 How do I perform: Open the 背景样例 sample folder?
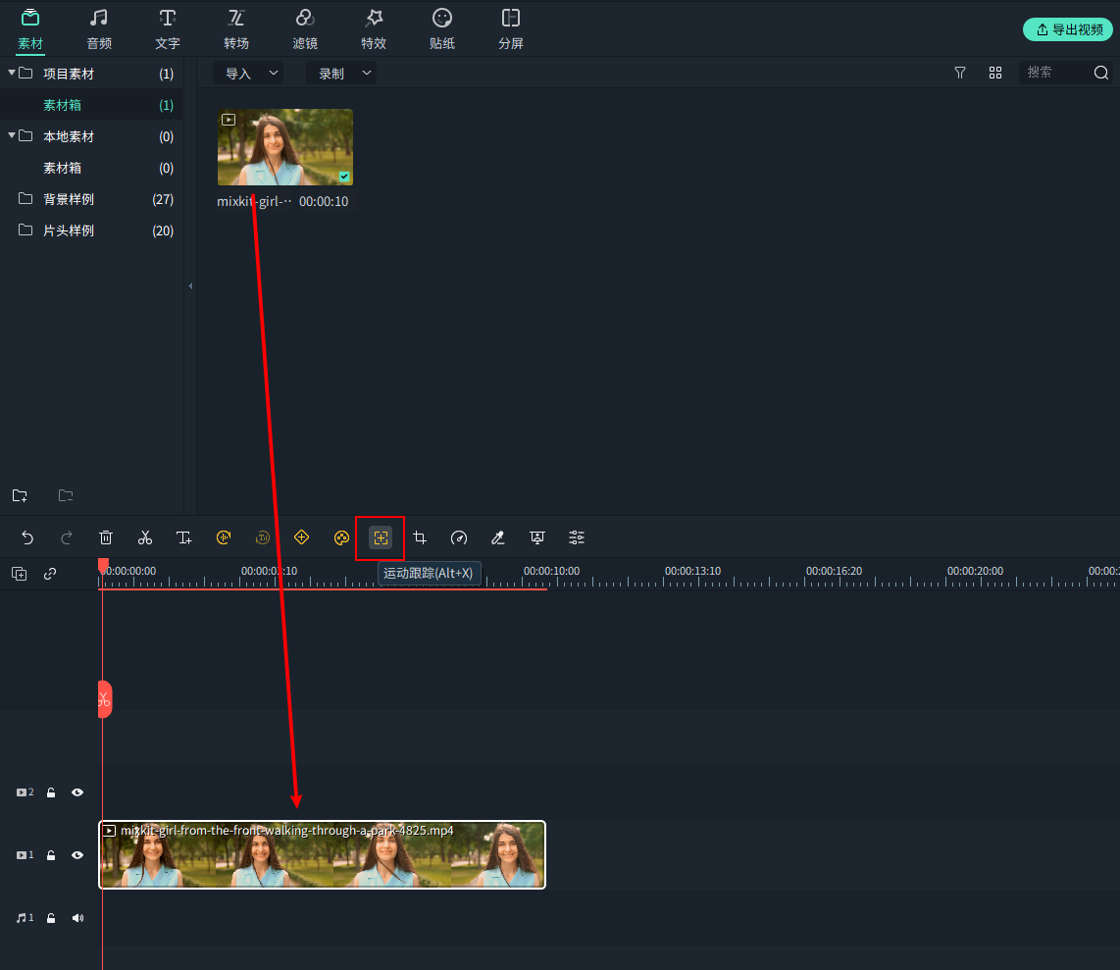tap(68, 199)
